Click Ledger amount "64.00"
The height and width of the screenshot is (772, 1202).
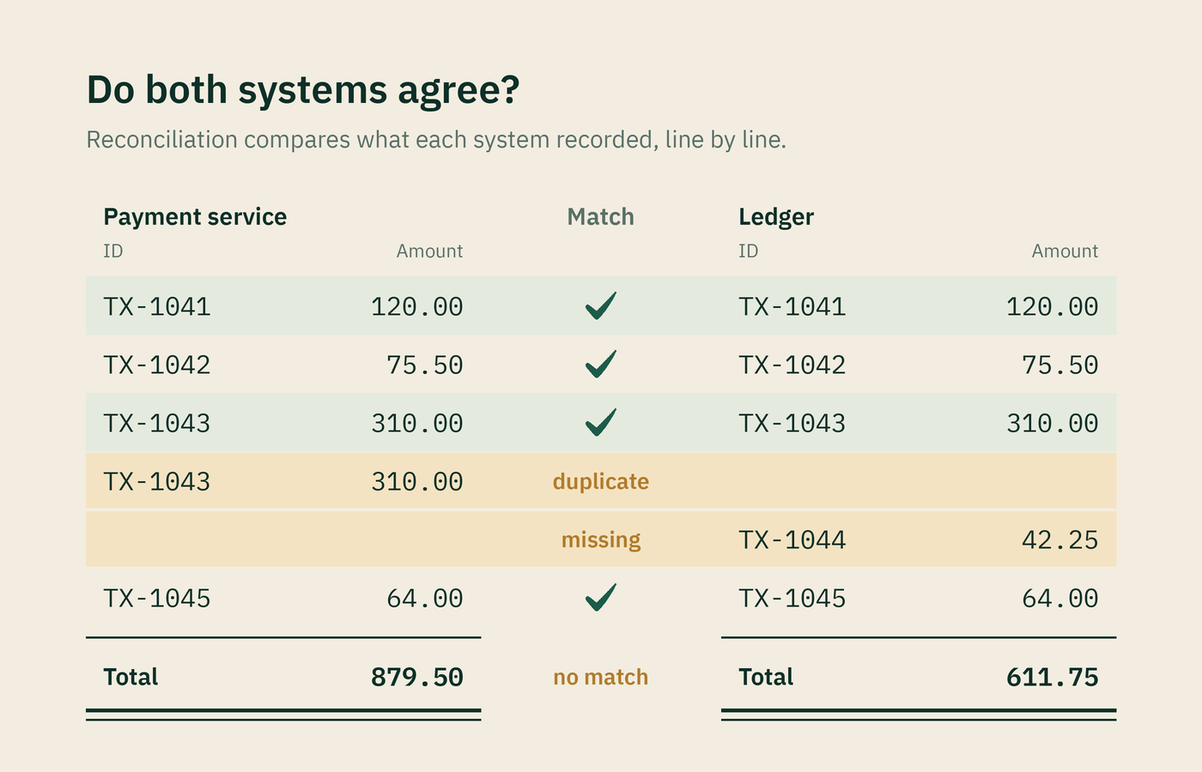point(1060,598)
